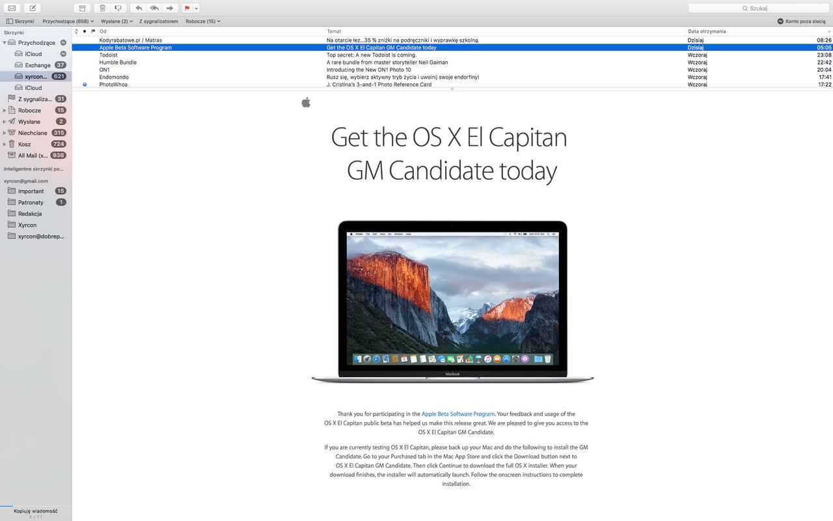Viewport: 833px width, 521px height.
Task: Open Z sygnaliza... flagged mailbox
Action: pos(36,99)
